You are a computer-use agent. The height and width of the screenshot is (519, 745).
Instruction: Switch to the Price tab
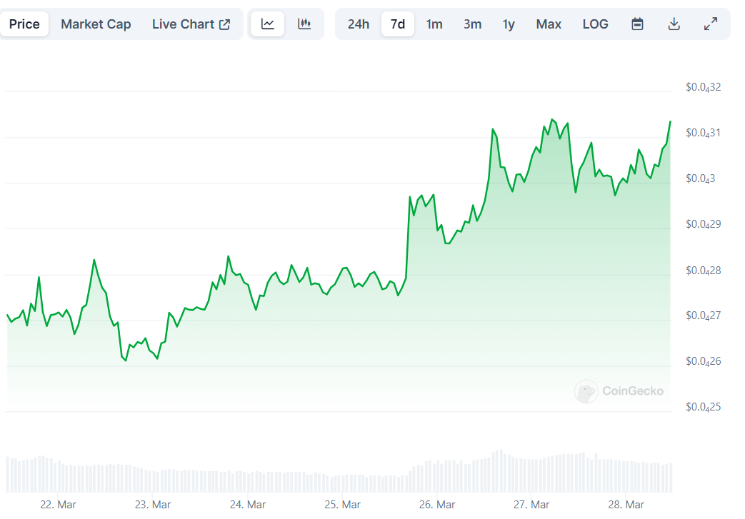click(24, 24)
